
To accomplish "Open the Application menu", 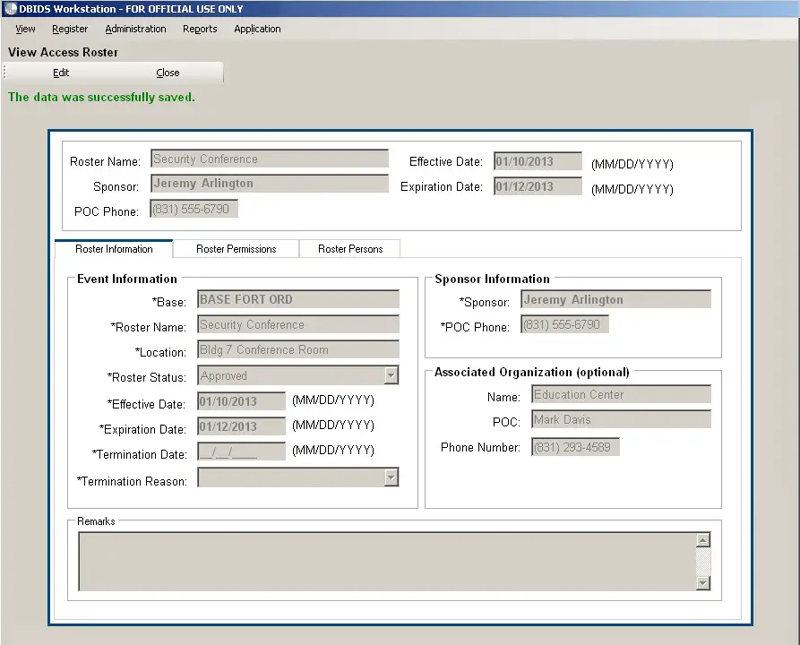I will click(257, 29).
